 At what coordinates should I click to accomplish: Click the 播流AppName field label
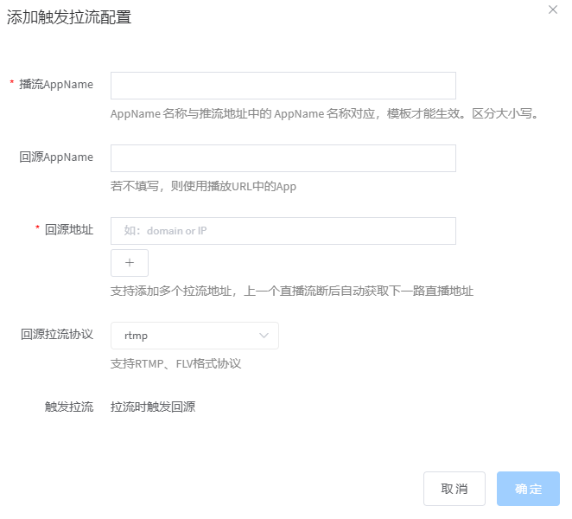(55, 85)
